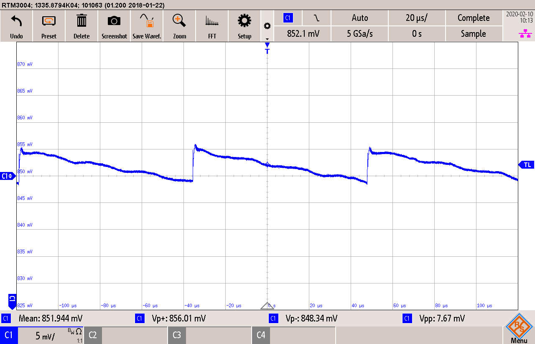Activate the Zoom magnifier tool

coord(179,20)
